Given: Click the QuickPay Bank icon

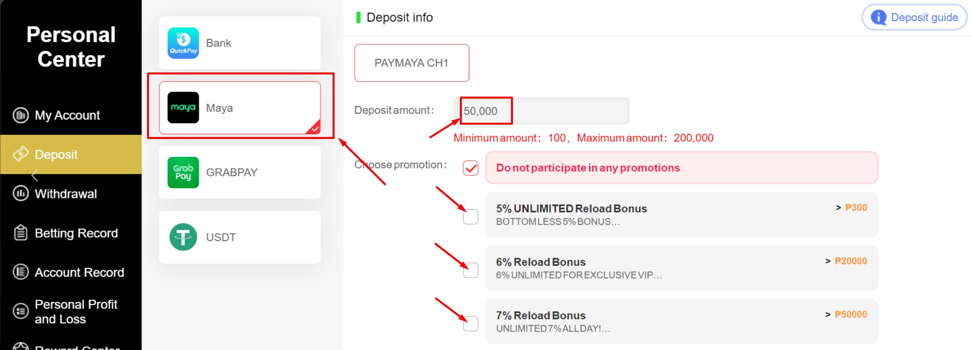Looking at the screenshot, I should [183, 43].
